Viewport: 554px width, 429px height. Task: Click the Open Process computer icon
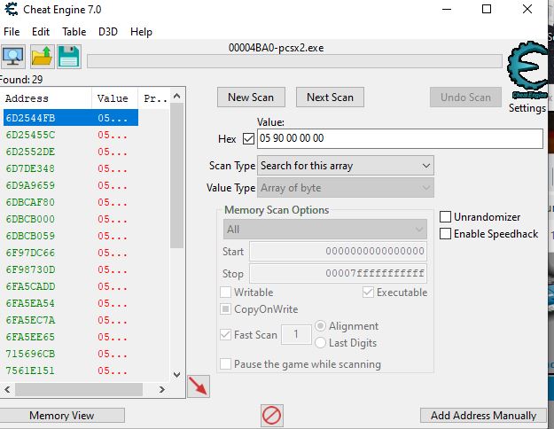tap(13, 57)
